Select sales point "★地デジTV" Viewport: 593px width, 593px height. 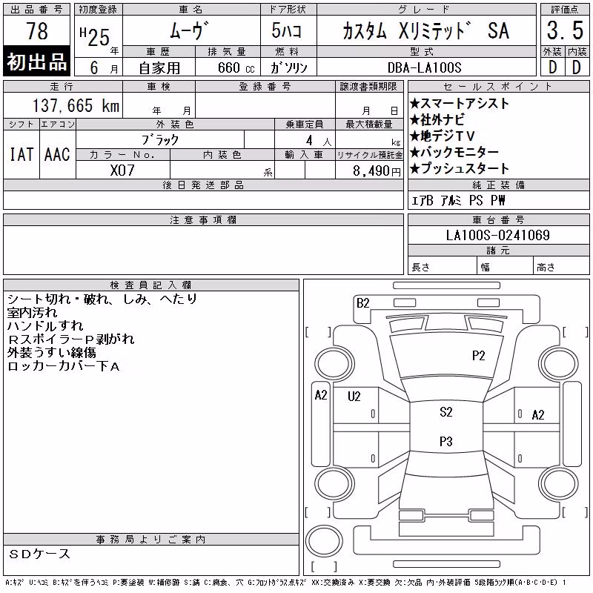442,136
